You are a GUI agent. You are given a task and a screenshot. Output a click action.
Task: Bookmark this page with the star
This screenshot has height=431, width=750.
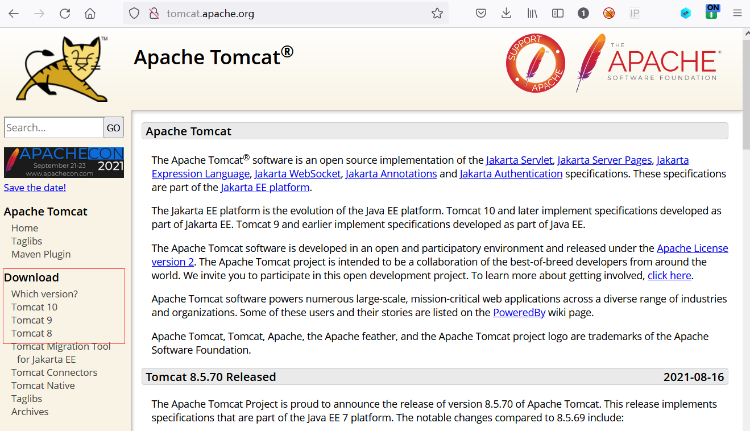(437, 14)
